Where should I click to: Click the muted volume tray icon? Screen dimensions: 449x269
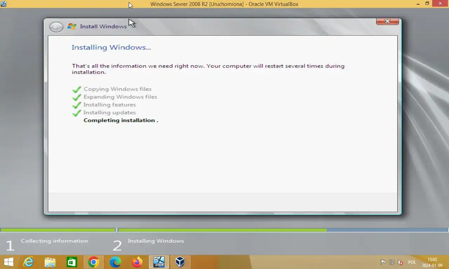tap(401, 262)
